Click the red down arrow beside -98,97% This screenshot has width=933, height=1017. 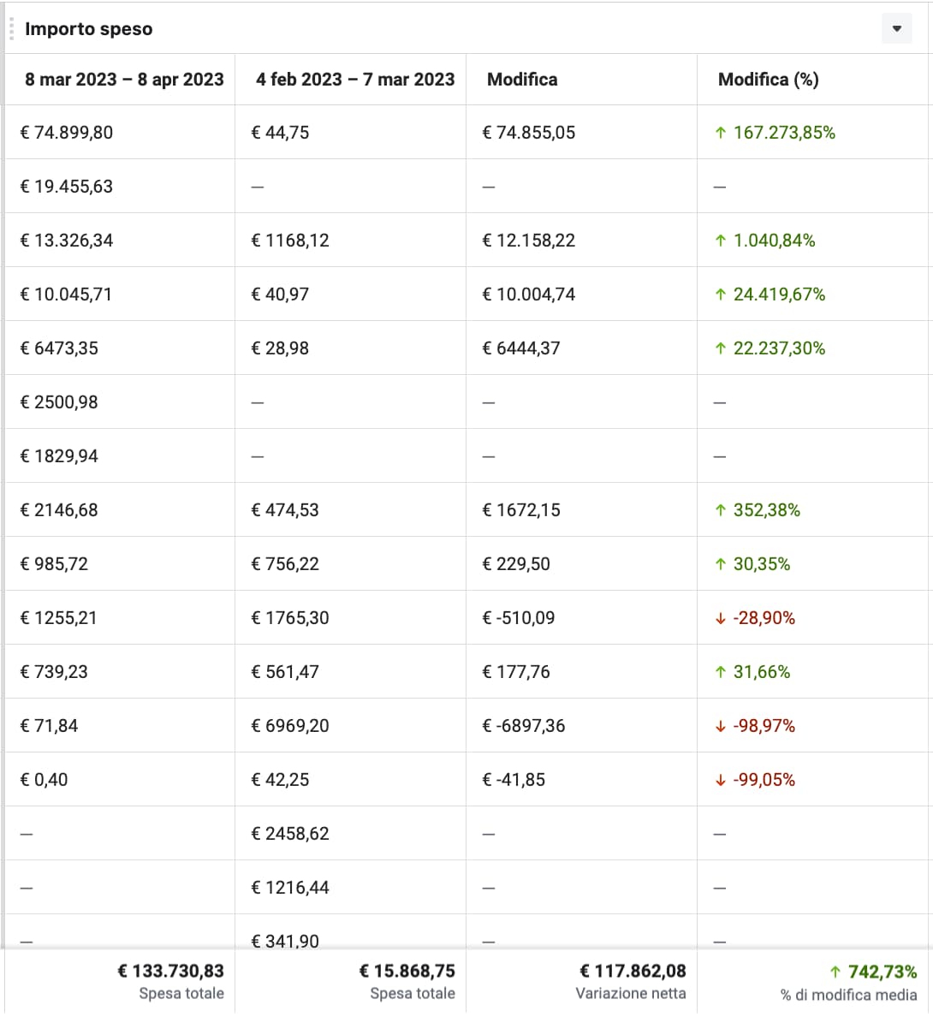[x=721, y=726]
